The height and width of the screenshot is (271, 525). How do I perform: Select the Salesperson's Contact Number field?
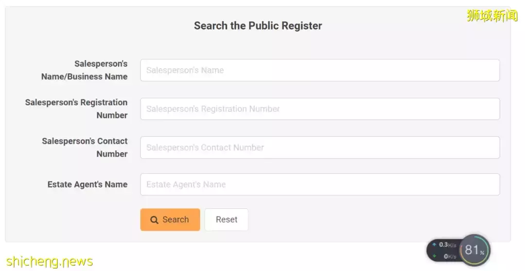tap(320, 147)
